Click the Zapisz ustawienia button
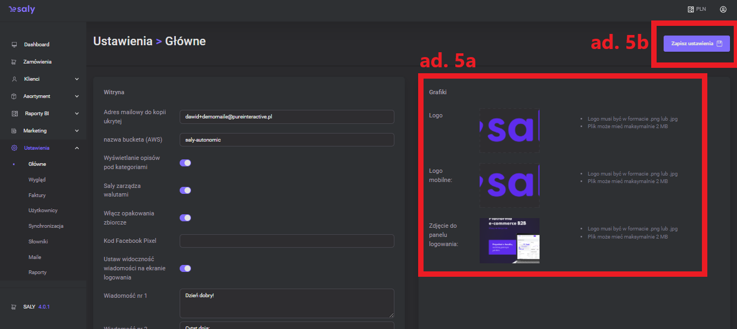This screenshot has width=737, height=329. pos(696,44)
